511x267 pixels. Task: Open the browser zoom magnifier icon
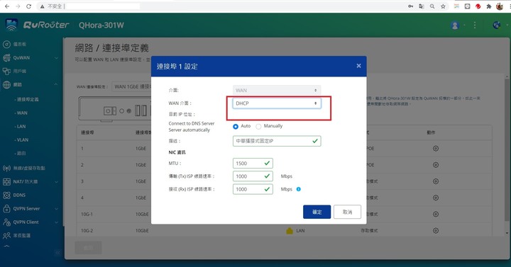point(432,6)
